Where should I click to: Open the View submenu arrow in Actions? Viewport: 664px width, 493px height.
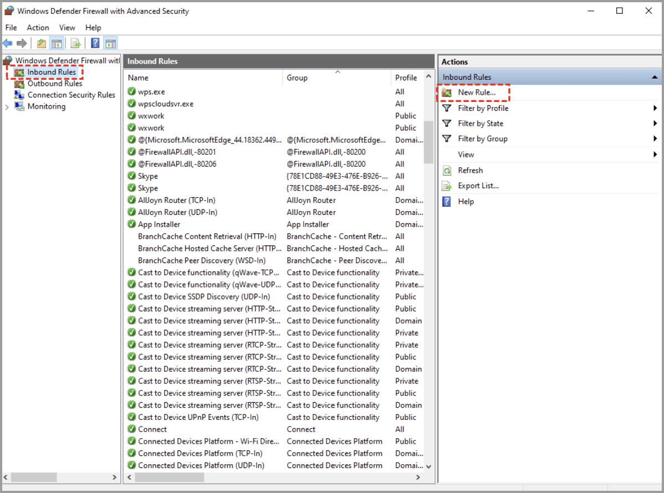655,155
